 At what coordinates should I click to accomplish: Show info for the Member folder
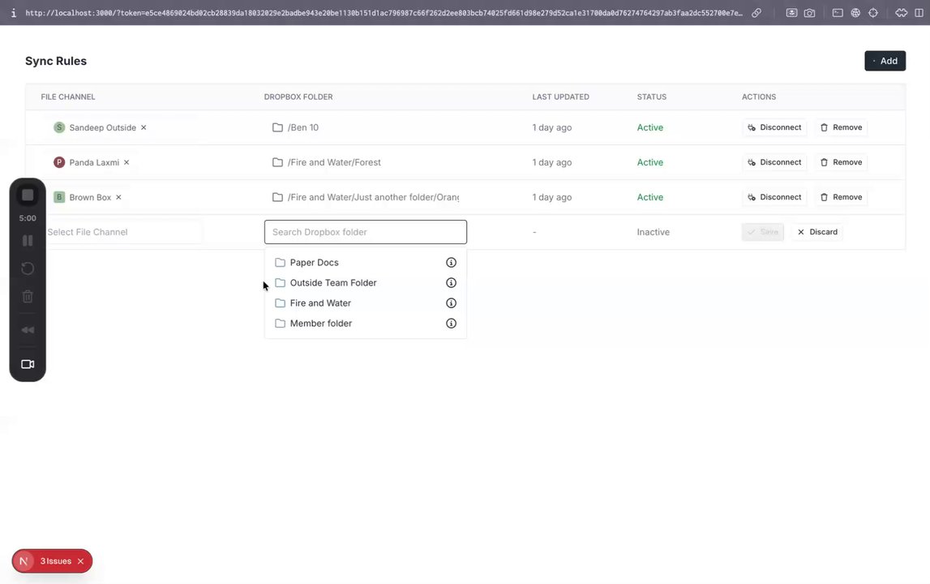click(x=451, y=324)
